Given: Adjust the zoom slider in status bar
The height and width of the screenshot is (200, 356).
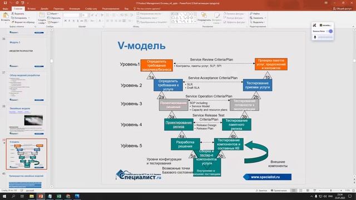Looking at the screenshot, I should coord(331,191).
